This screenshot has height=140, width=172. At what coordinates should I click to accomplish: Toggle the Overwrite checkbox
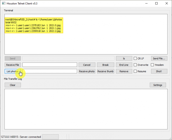135,65
